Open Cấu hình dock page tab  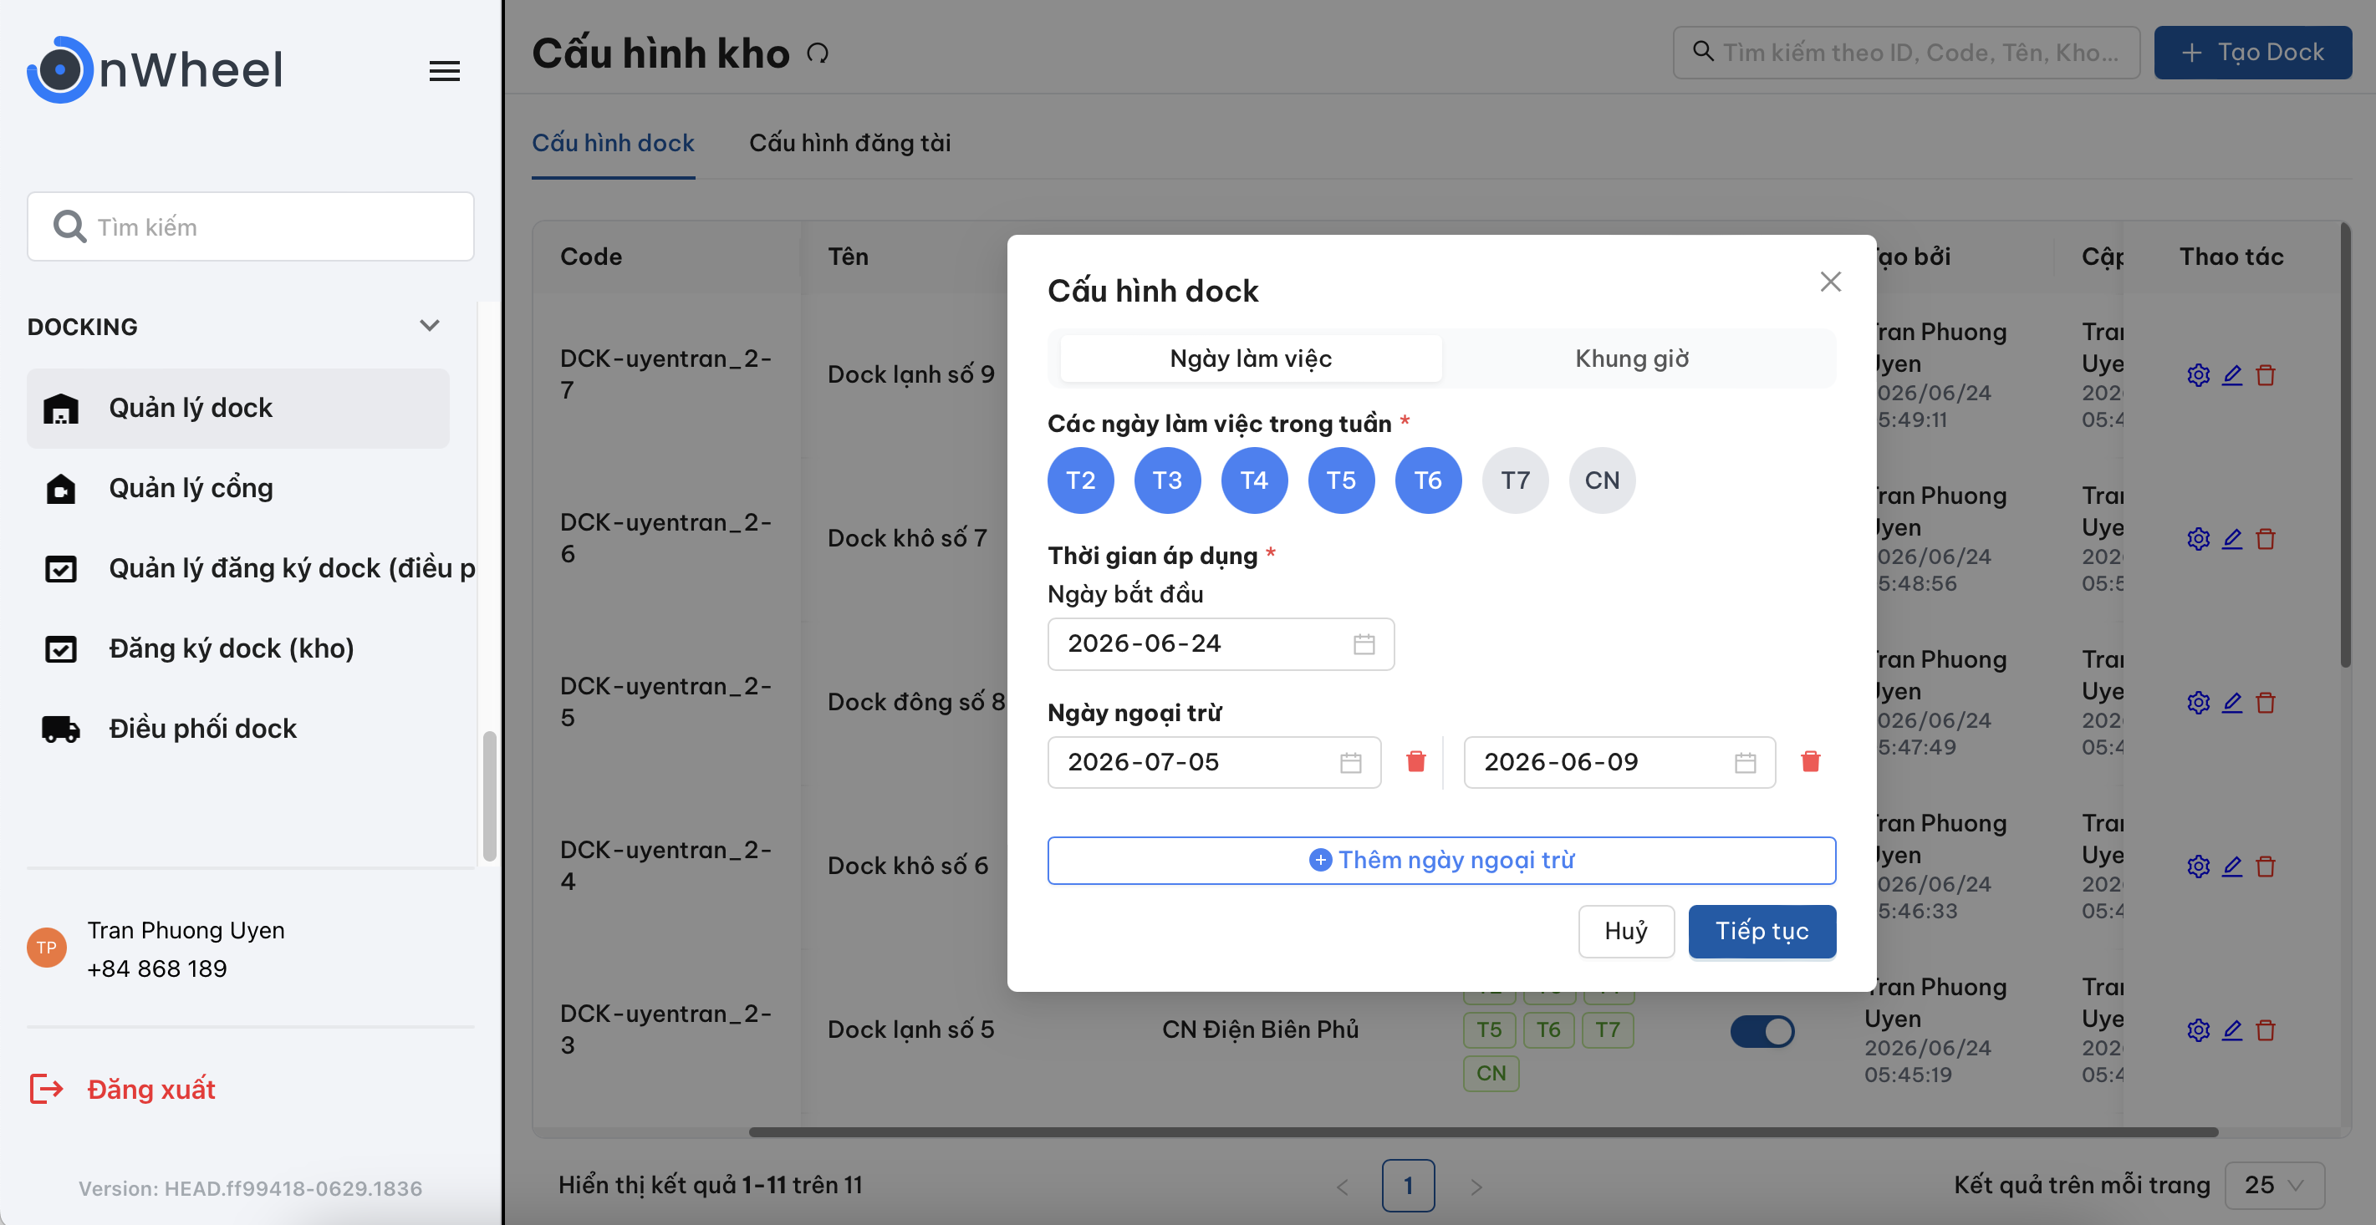coord(613,143)
